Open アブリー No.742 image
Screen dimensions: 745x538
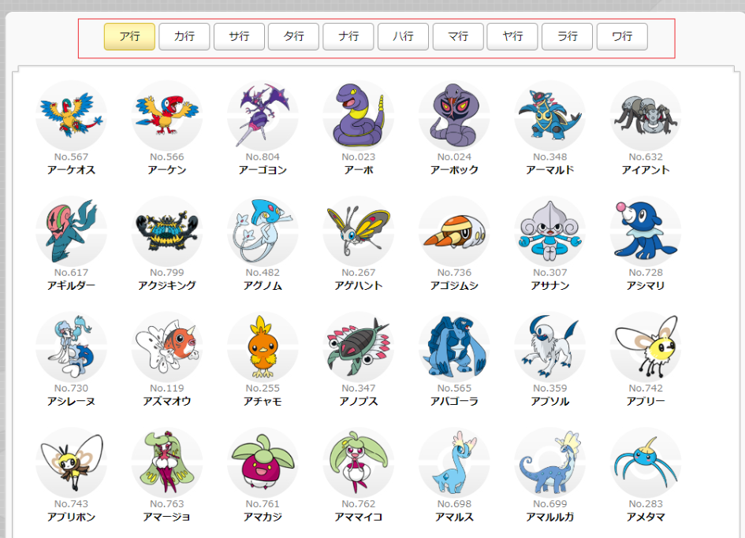click(x=646, y=347)
